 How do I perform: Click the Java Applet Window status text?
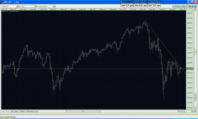[8, 117]
